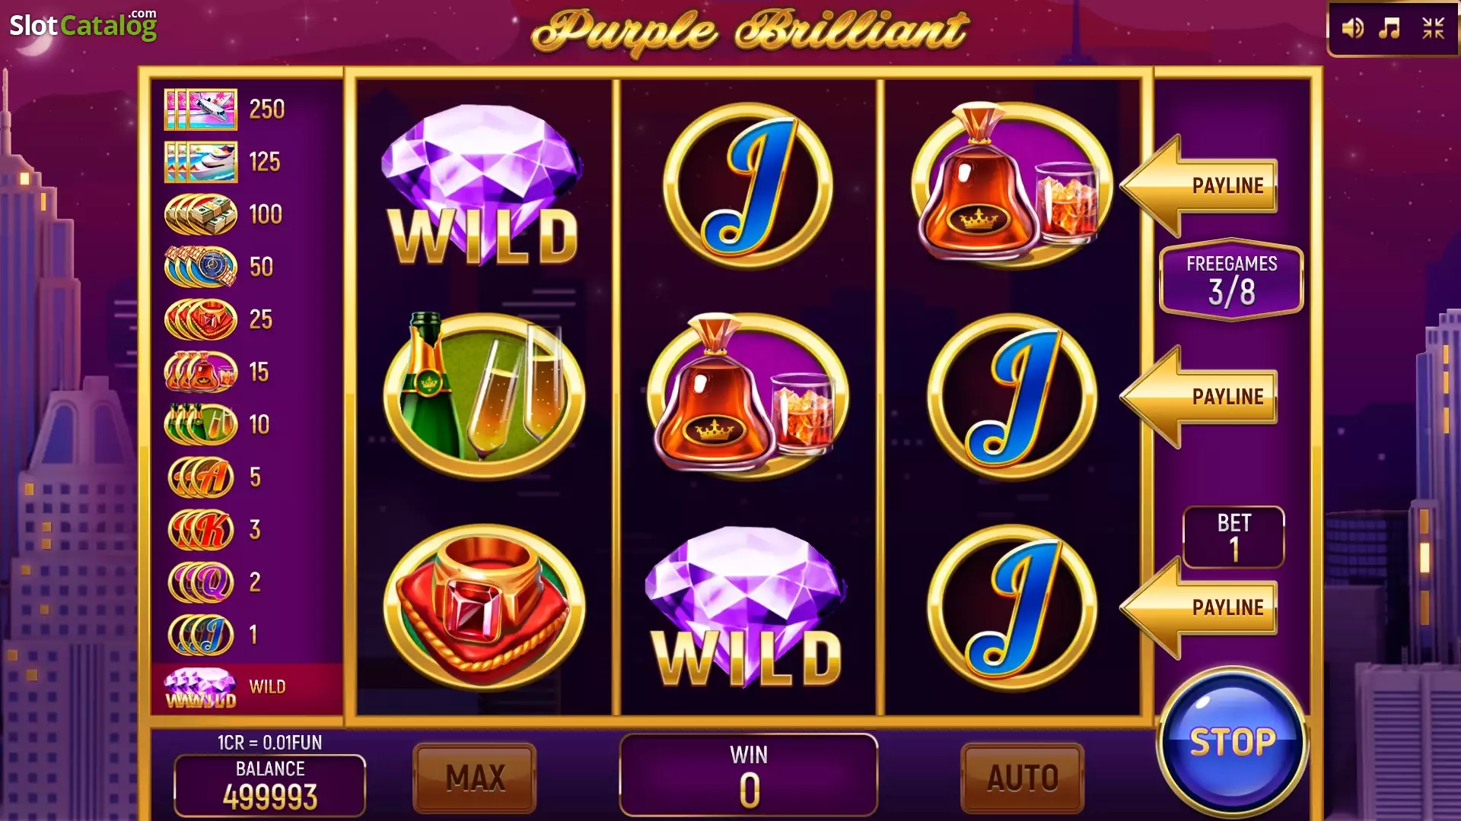Screen dimensions: 1461x821
Task: Start autoplay with the AUTO button
Action: 1023,778
